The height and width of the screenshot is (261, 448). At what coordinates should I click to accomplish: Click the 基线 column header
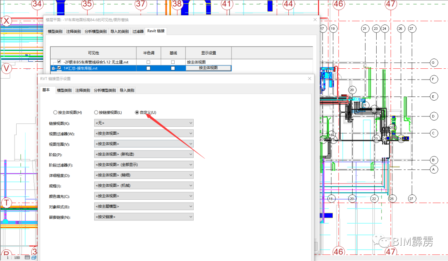(173, 53)
